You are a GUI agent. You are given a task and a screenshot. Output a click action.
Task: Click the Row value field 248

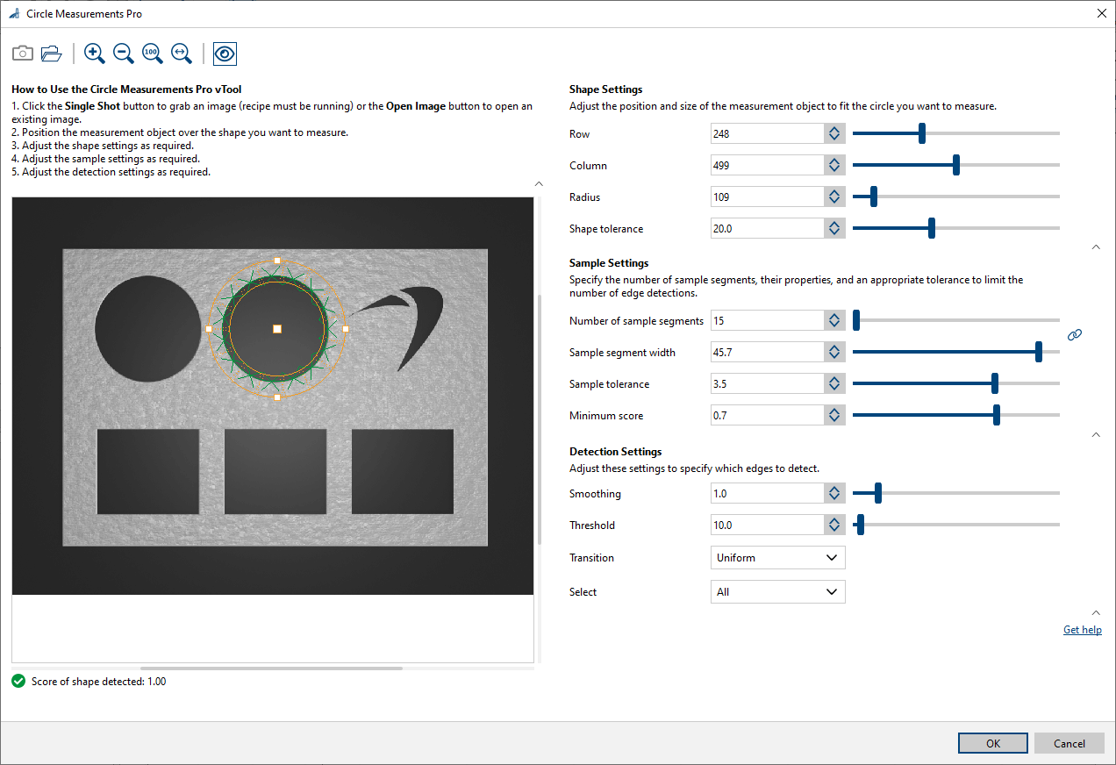766,134
